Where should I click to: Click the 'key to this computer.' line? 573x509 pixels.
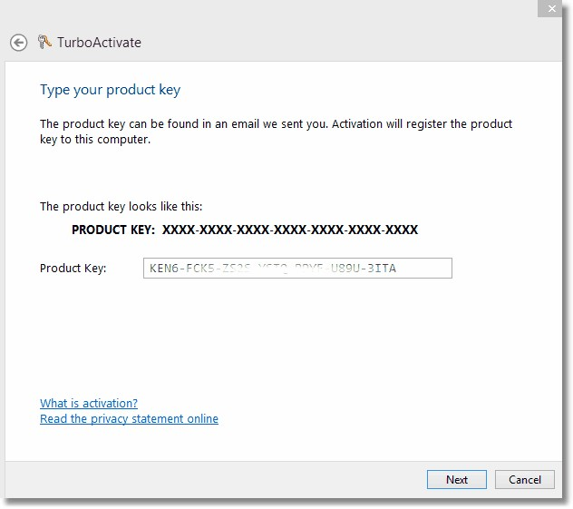click(92, 140)
